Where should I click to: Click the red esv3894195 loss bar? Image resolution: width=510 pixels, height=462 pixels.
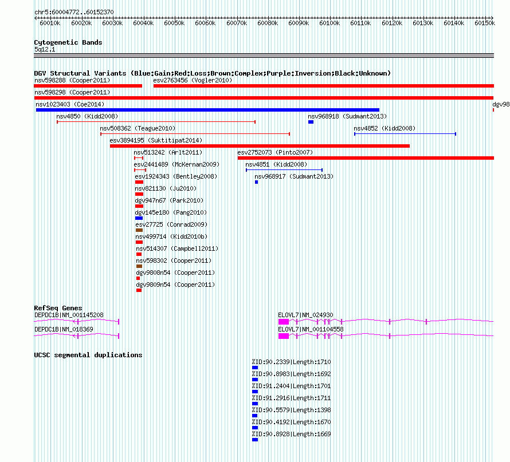(260, 146)
